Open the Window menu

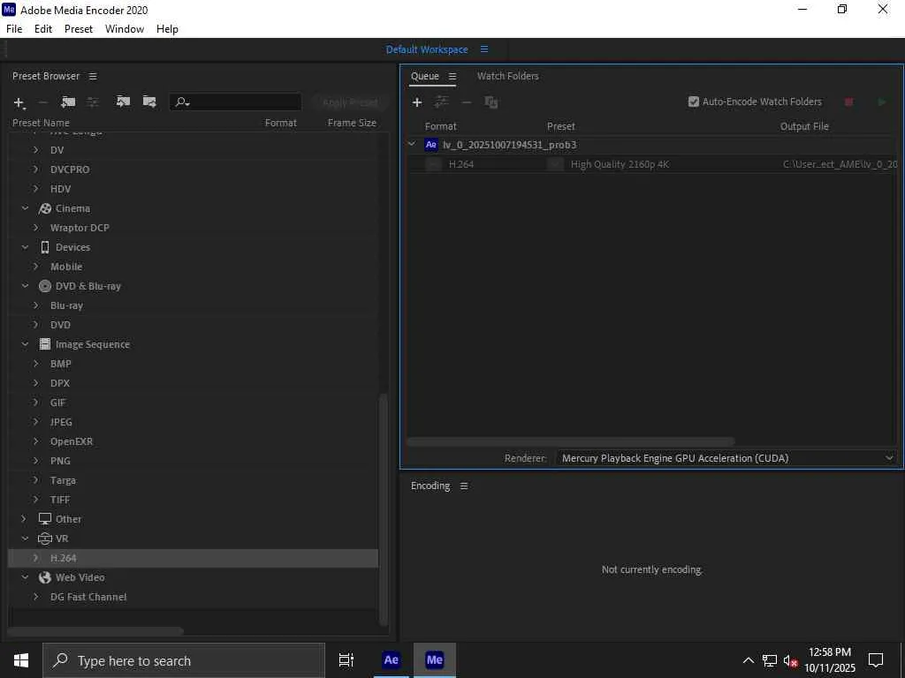tap(125, 29)
